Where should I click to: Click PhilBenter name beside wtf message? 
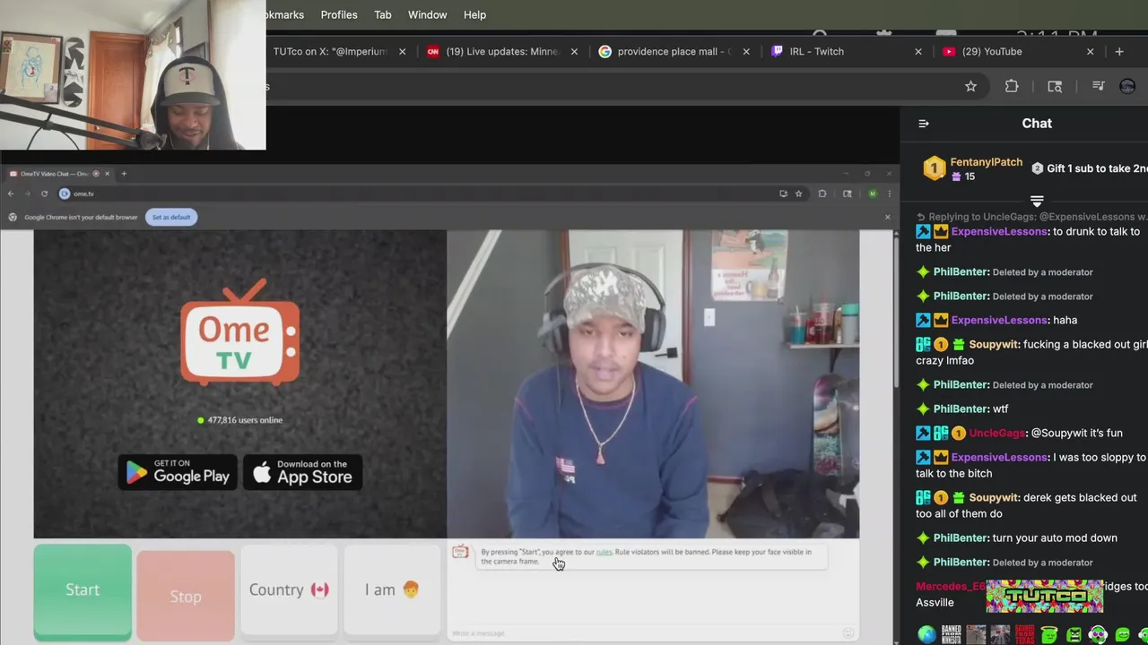961,408
